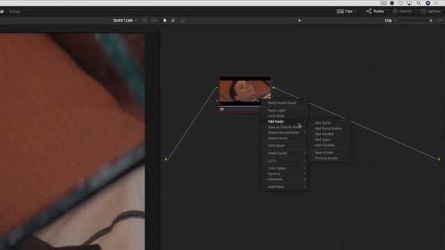The height and width of the screenshot is (250, 445).
Task: Toggle the Nodes panel button
Action: pos(375,11)
